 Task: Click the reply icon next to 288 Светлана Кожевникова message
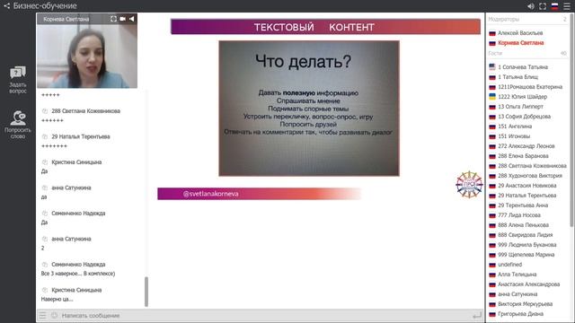coord(45,111)
